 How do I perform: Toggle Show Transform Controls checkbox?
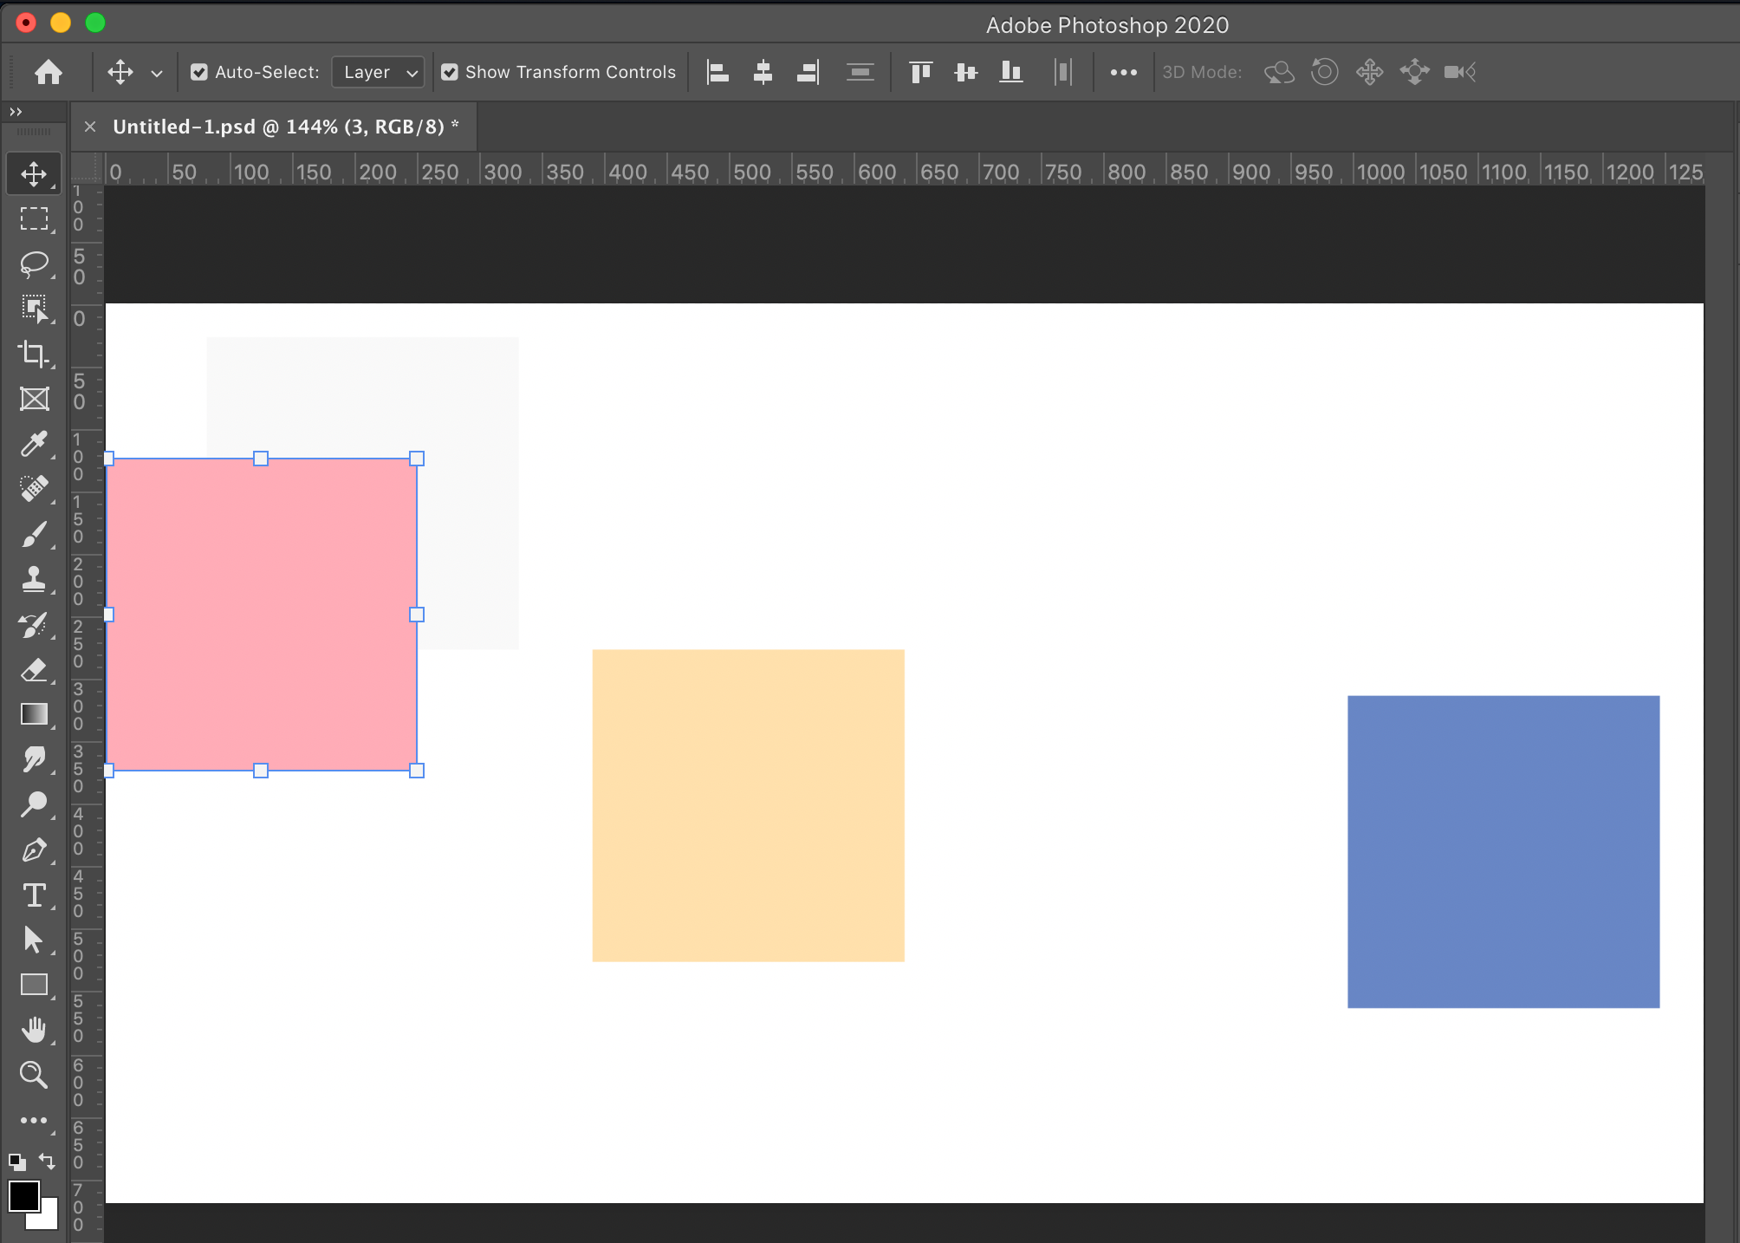[x=450, y=72]
